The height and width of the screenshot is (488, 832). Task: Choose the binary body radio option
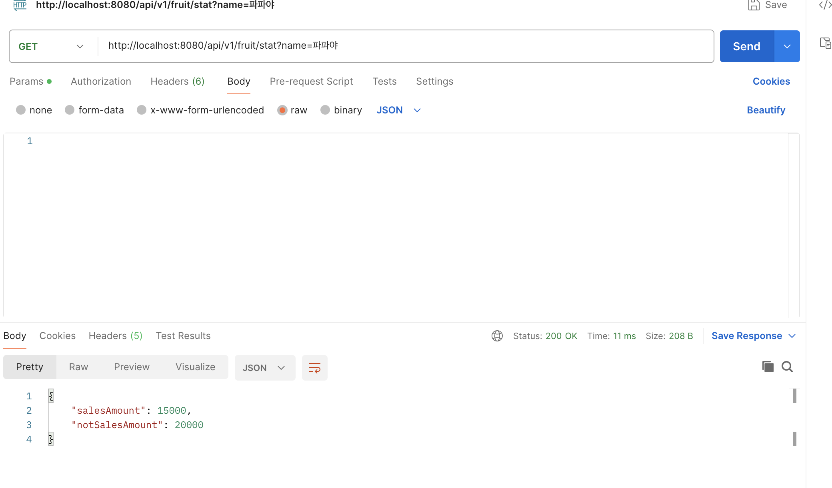325,110
